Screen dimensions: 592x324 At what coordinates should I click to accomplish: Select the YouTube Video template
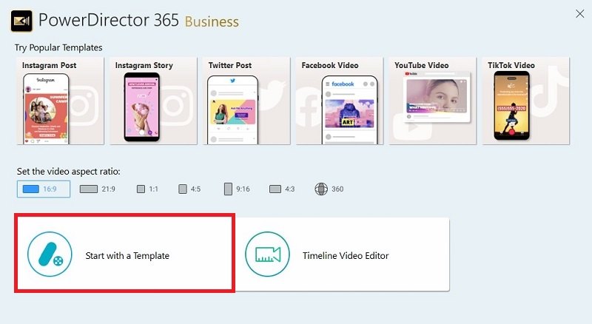pos(433,101)
